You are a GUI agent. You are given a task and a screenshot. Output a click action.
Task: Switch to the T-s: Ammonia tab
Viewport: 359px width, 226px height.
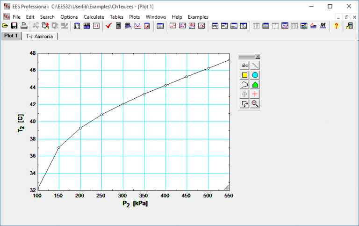[40, 36]
